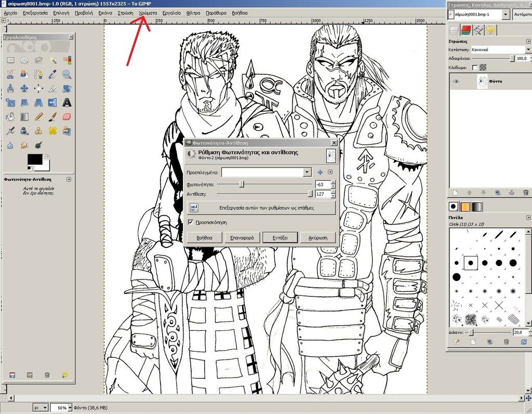Create a new layer in Layers panel

455,193
